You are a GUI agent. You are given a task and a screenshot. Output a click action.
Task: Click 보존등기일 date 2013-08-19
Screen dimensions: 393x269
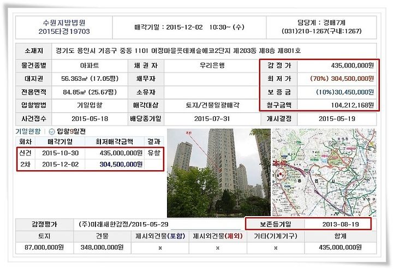tap(341, 224)
